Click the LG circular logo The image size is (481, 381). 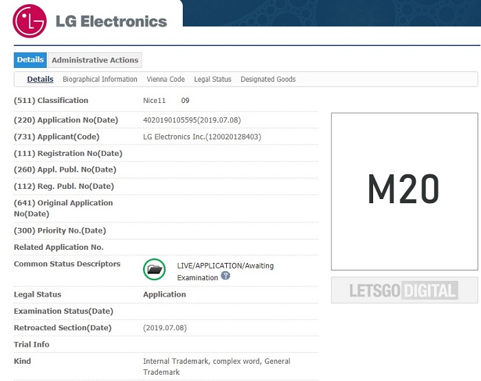pos(30,21)
